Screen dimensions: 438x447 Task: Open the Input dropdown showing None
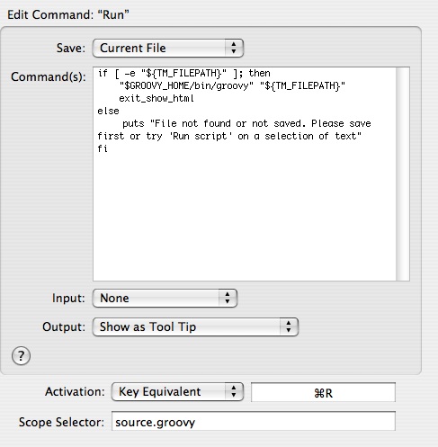(x=165, y=298)
